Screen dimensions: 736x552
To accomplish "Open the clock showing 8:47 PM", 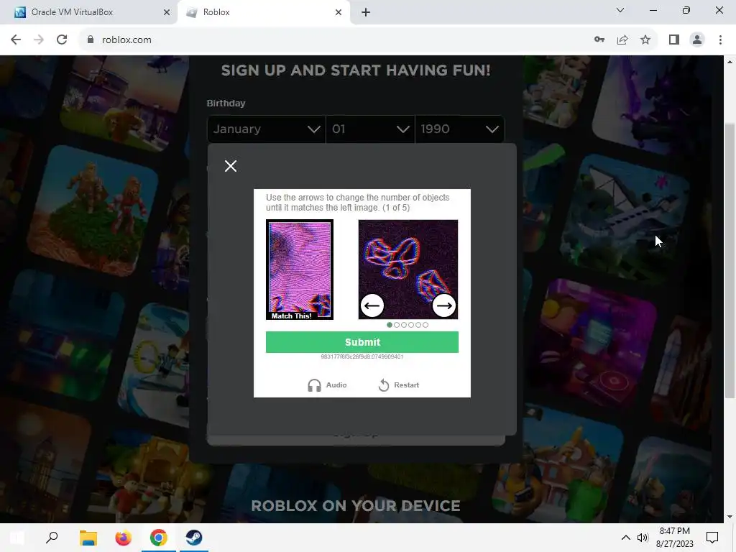I will [674, 538].
